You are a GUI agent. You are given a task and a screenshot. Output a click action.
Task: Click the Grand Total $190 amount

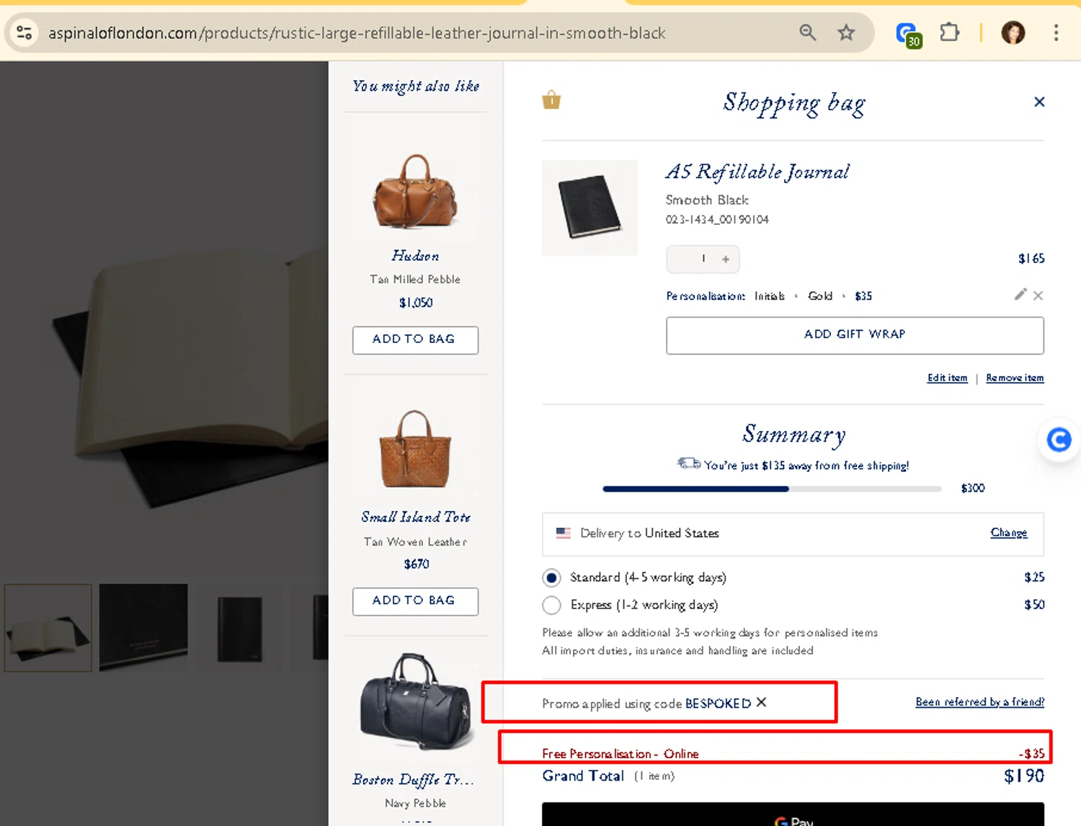click(x=1023, y=776)
